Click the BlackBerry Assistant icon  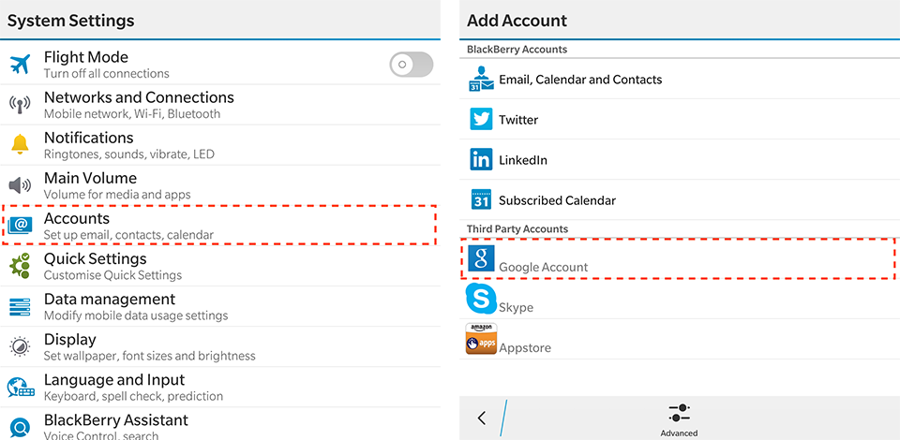(20, 426)
